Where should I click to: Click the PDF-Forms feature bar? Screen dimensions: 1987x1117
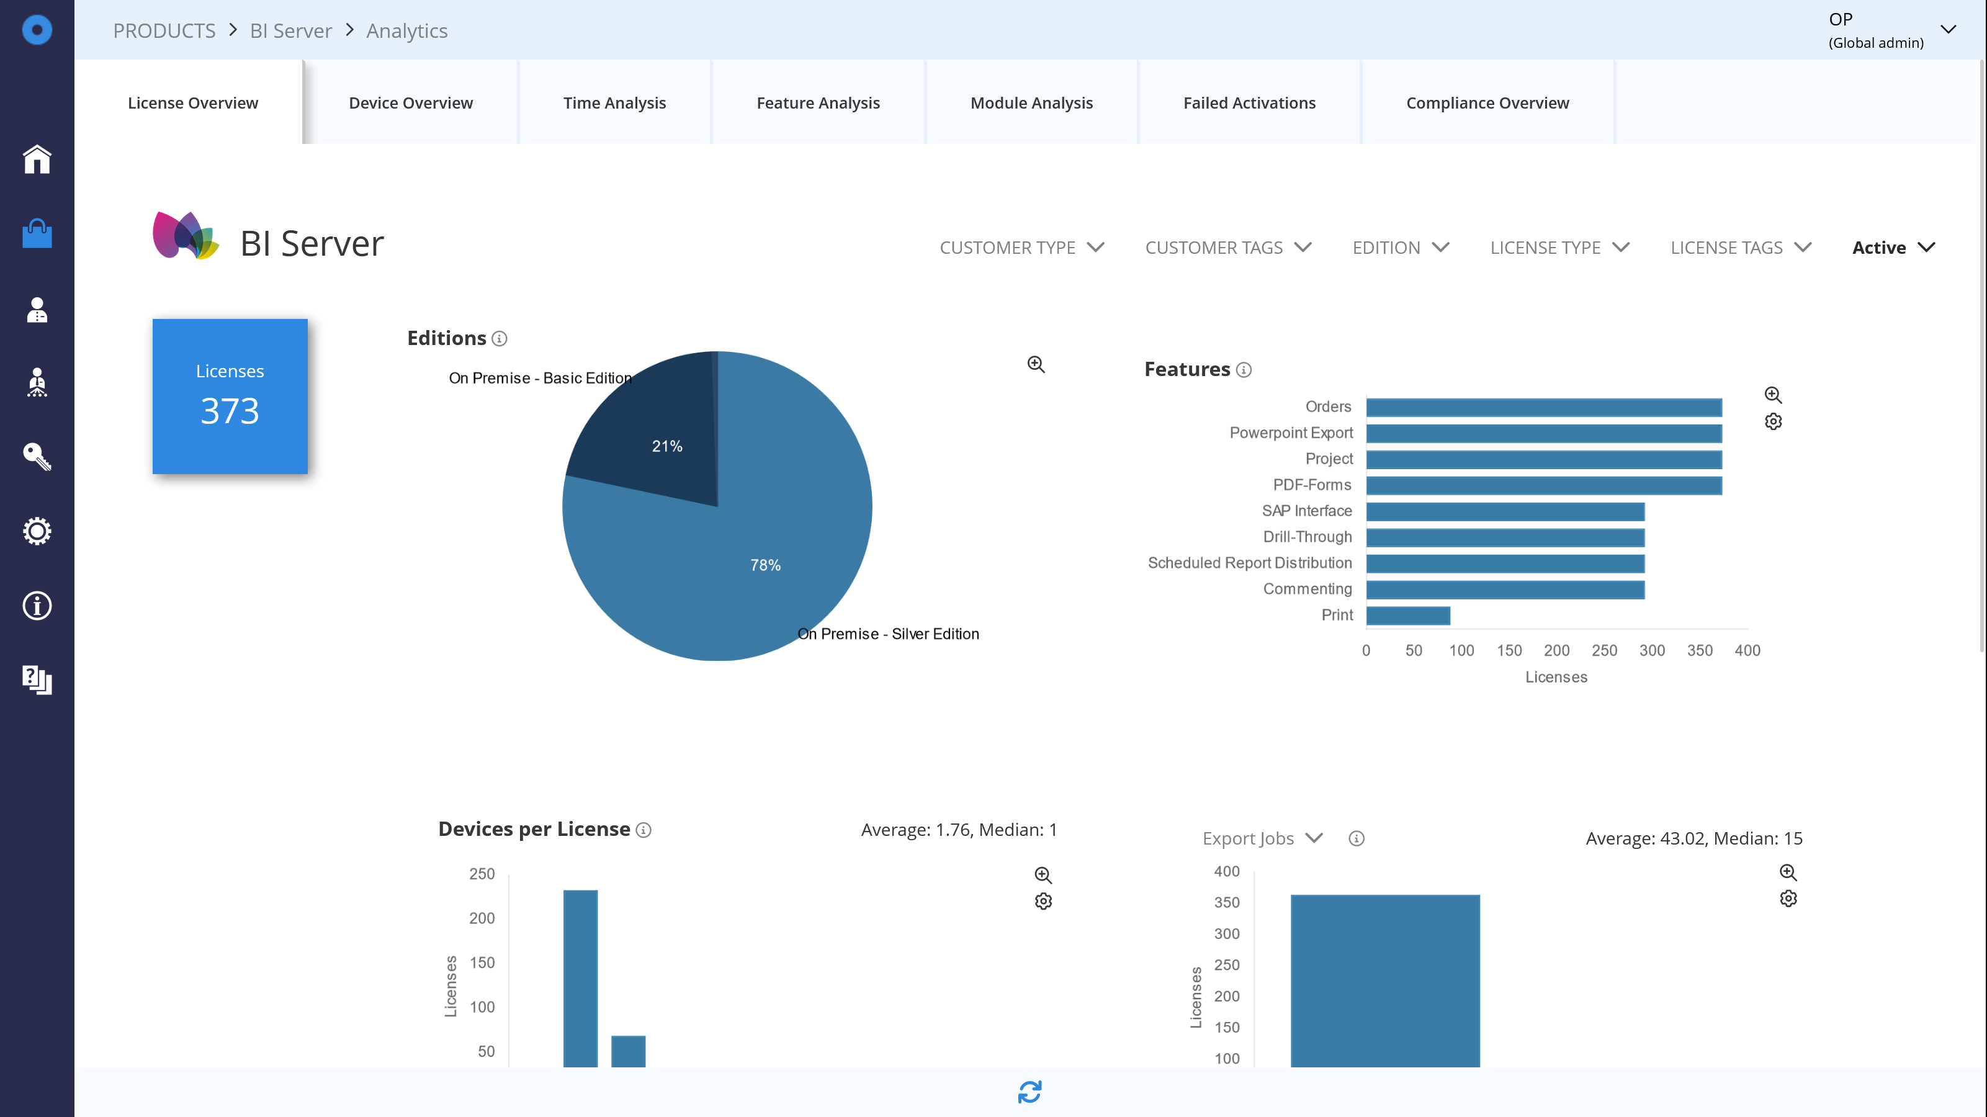pos(1543,485)
